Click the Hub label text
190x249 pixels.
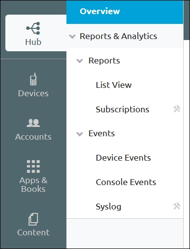point(33,42)
